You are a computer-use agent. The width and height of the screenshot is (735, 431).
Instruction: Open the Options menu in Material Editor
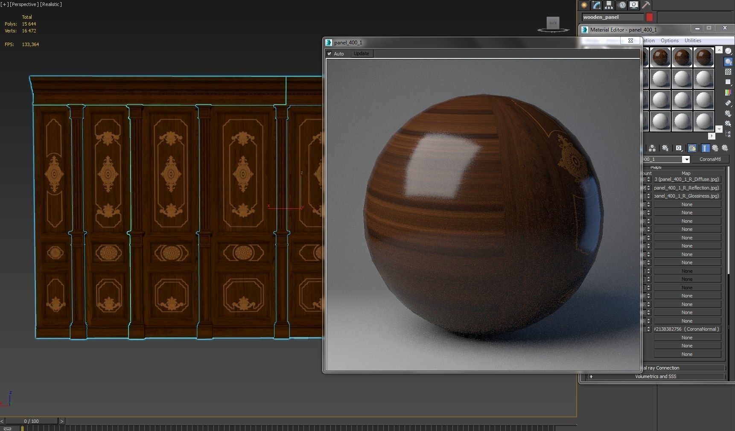669,41
